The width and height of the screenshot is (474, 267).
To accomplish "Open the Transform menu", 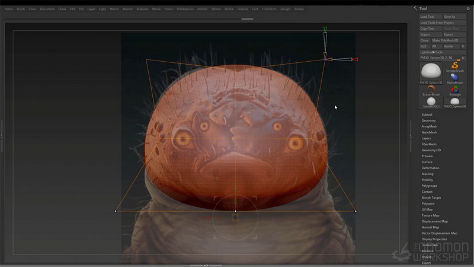I will (269, 9).
